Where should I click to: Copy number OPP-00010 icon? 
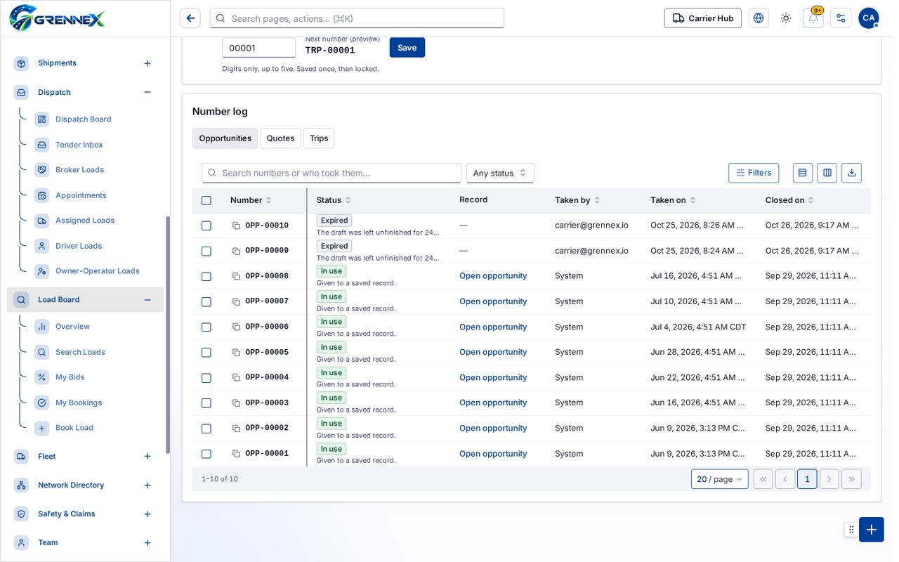(x=236, y=226)
